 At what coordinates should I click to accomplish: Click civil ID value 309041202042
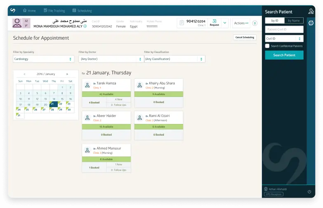[x=102, y=26]
